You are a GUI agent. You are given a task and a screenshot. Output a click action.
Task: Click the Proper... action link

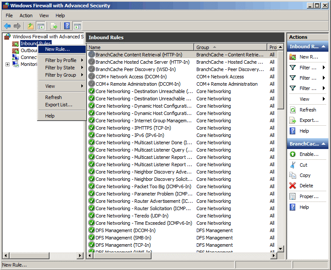[309, 196]
